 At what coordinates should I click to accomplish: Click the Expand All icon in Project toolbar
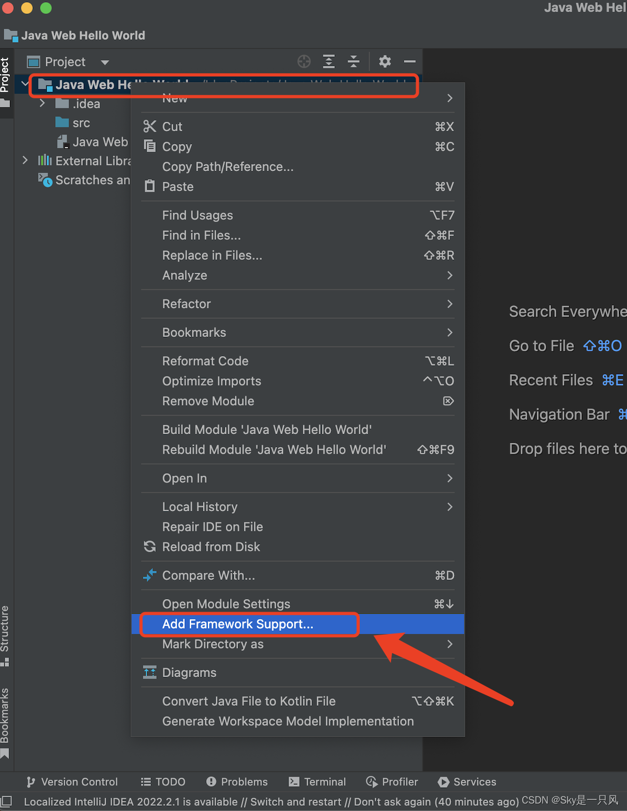[329, 62]
